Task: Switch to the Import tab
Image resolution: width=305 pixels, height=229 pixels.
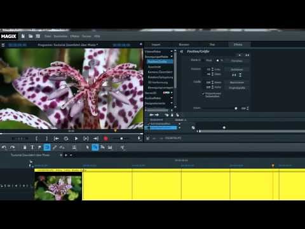Action: [156, 45]
